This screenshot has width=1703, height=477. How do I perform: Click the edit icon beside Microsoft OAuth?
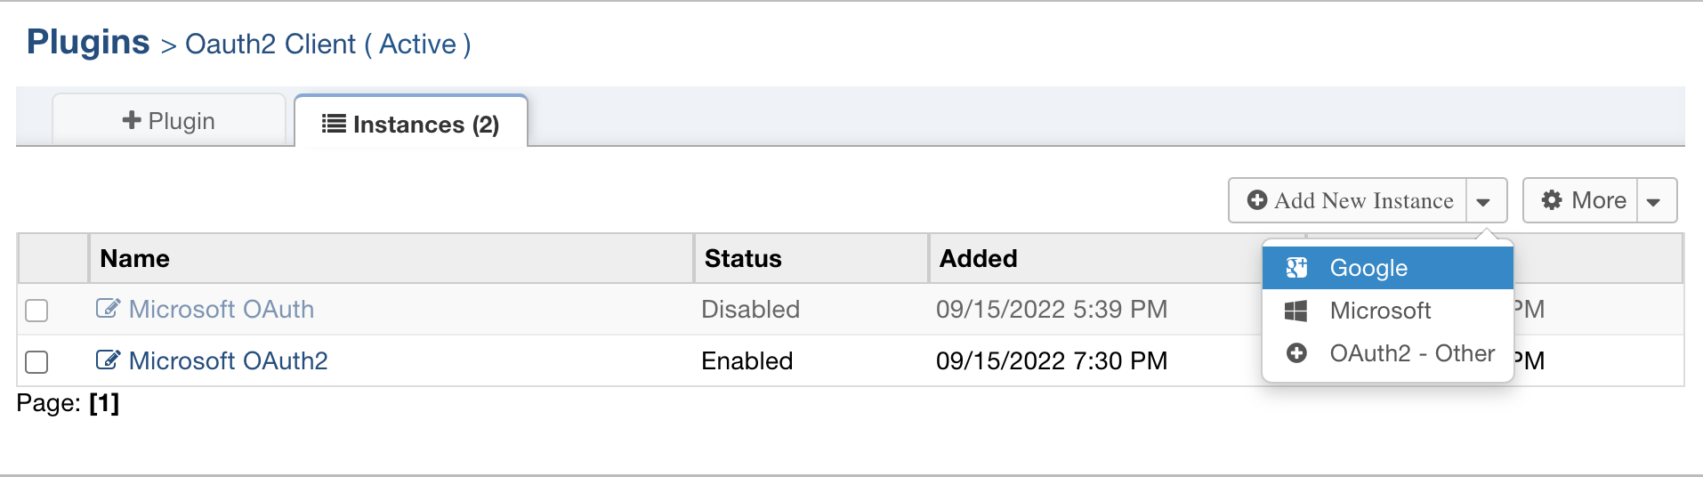point(108,309)
